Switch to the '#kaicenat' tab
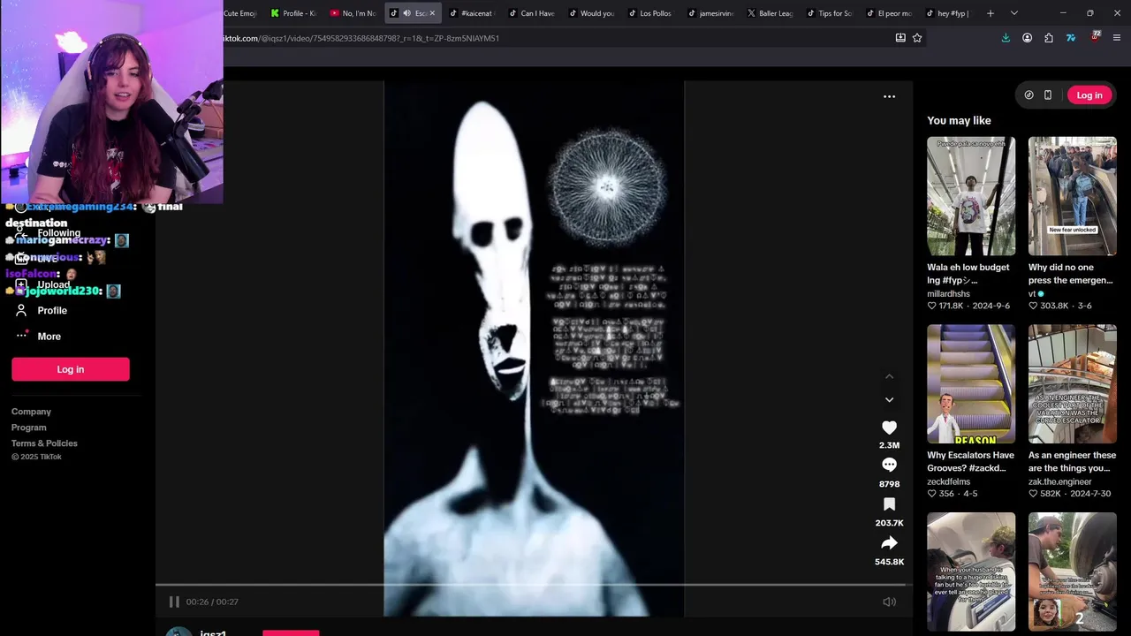1131x636 pixels. (473, 13)
